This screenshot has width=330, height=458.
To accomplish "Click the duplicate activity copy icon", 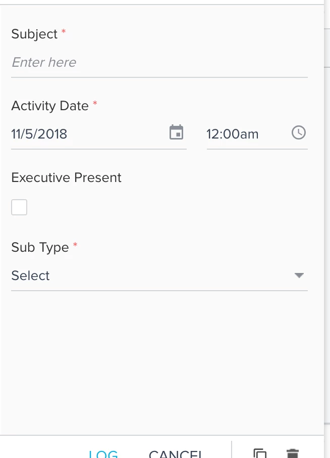I will 260,453.
